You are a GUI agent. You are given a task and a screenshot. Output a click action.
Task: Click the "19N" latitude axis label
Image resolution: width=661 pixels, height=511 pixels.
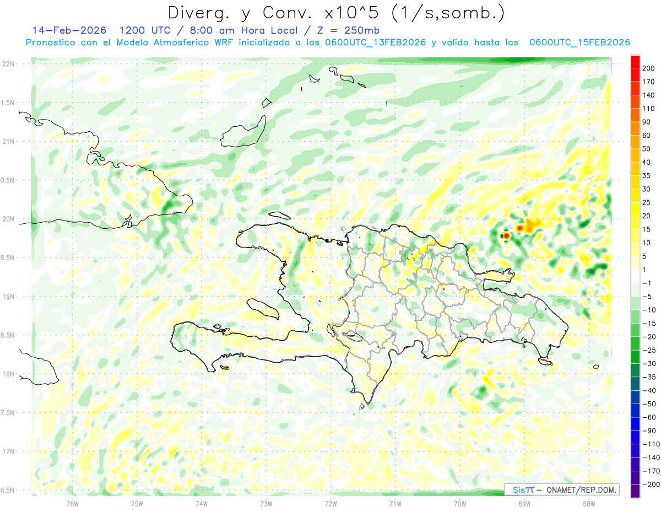point(8,297)
